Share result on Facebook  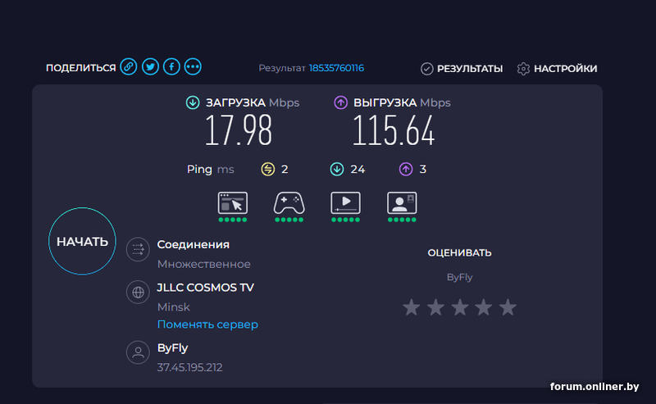[x=171, y=67]
